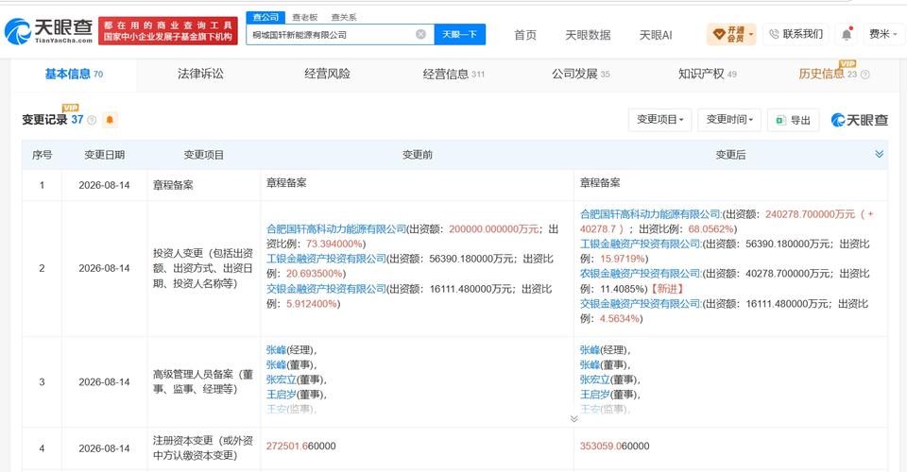Open 交银金融资产投资有限公司 link in 变更后 column
This screenshot has height=472, width=907.
click(x=641, y=303)
